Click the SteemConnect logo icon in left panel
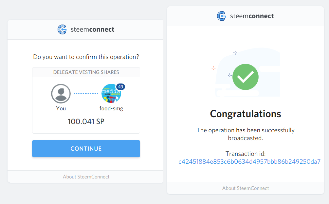Image resolution: width=329 pixels, height=204 pixels. pyautogui.click(x=62, y=29)
